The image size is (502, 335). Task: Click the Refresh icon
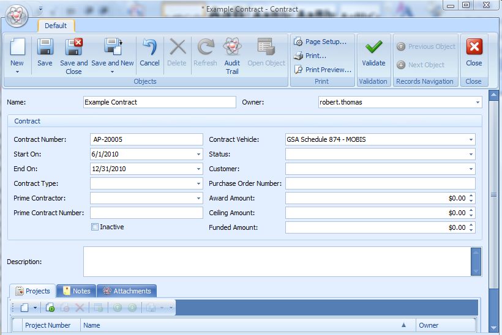pyautogui.click(x=206, y=47)
